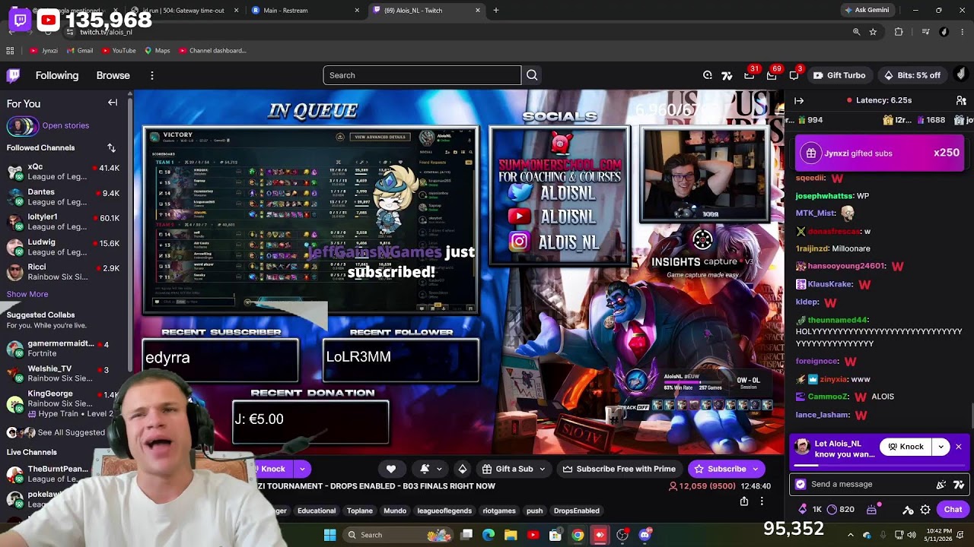Click Bits: 5% off button
This screenshot has width=974, height=547.
(912, 75)
